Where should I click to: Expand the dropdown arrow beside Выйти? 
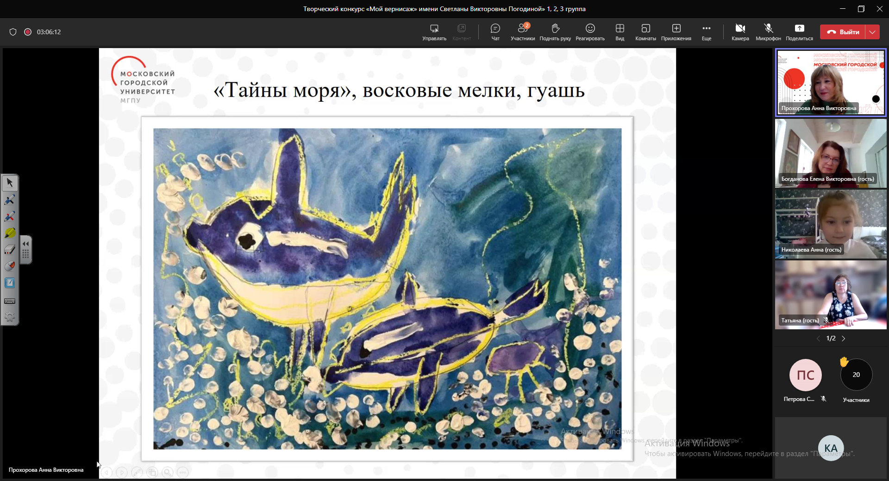click(872, 32)
